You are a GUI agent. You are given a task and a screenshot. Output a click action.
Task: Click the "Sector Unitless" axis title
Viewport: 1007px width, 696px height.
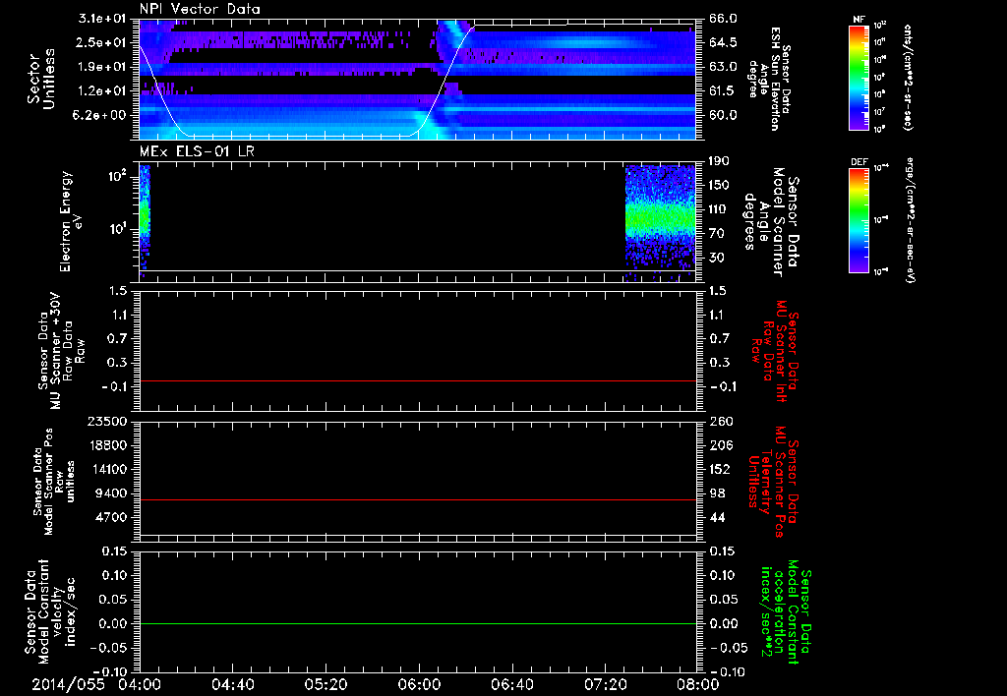41,79
